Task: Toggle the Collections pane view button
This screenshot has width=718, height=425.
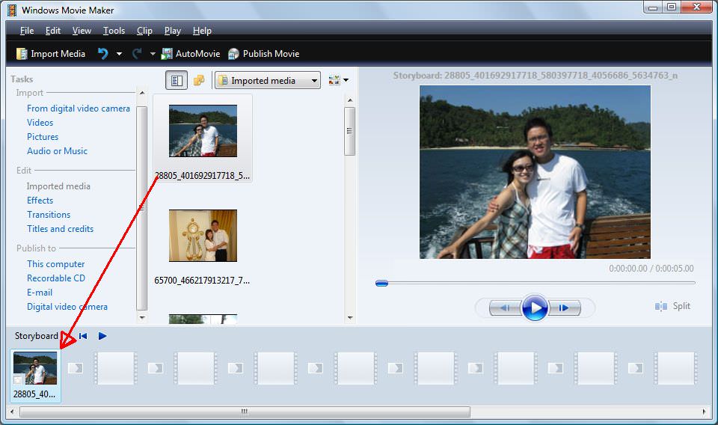Action: click(198, 80)
